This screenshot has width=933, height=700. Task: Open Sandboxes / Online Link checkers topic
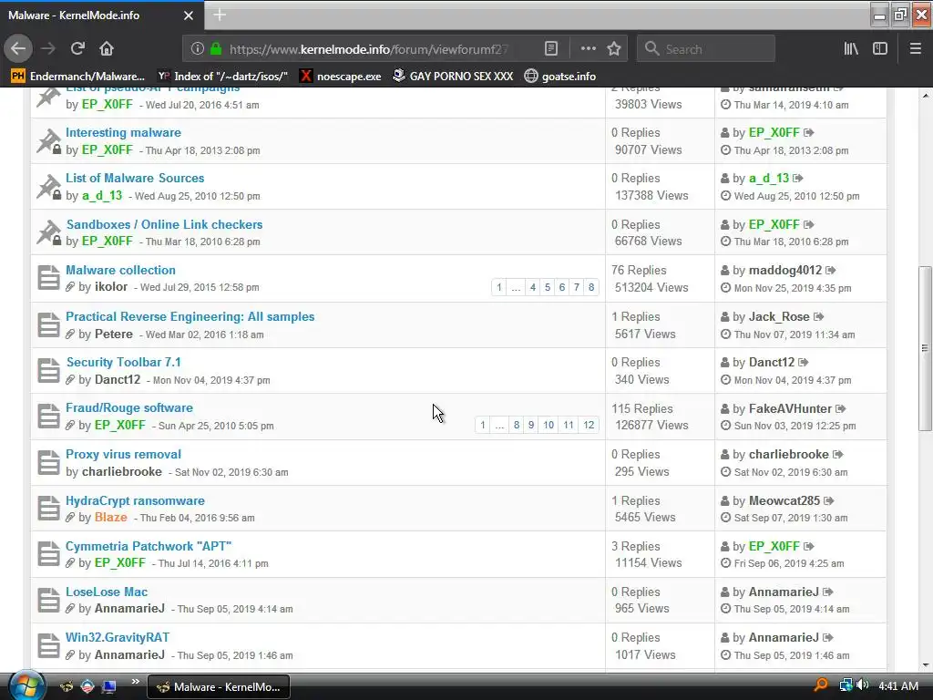tap(164, 224)
